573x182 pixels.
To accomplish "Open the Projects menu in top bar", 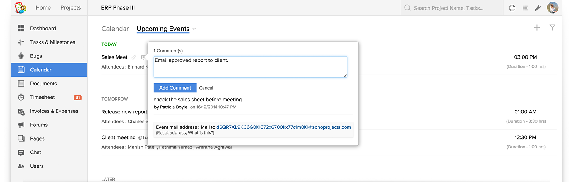I will (x=71, y=8).
